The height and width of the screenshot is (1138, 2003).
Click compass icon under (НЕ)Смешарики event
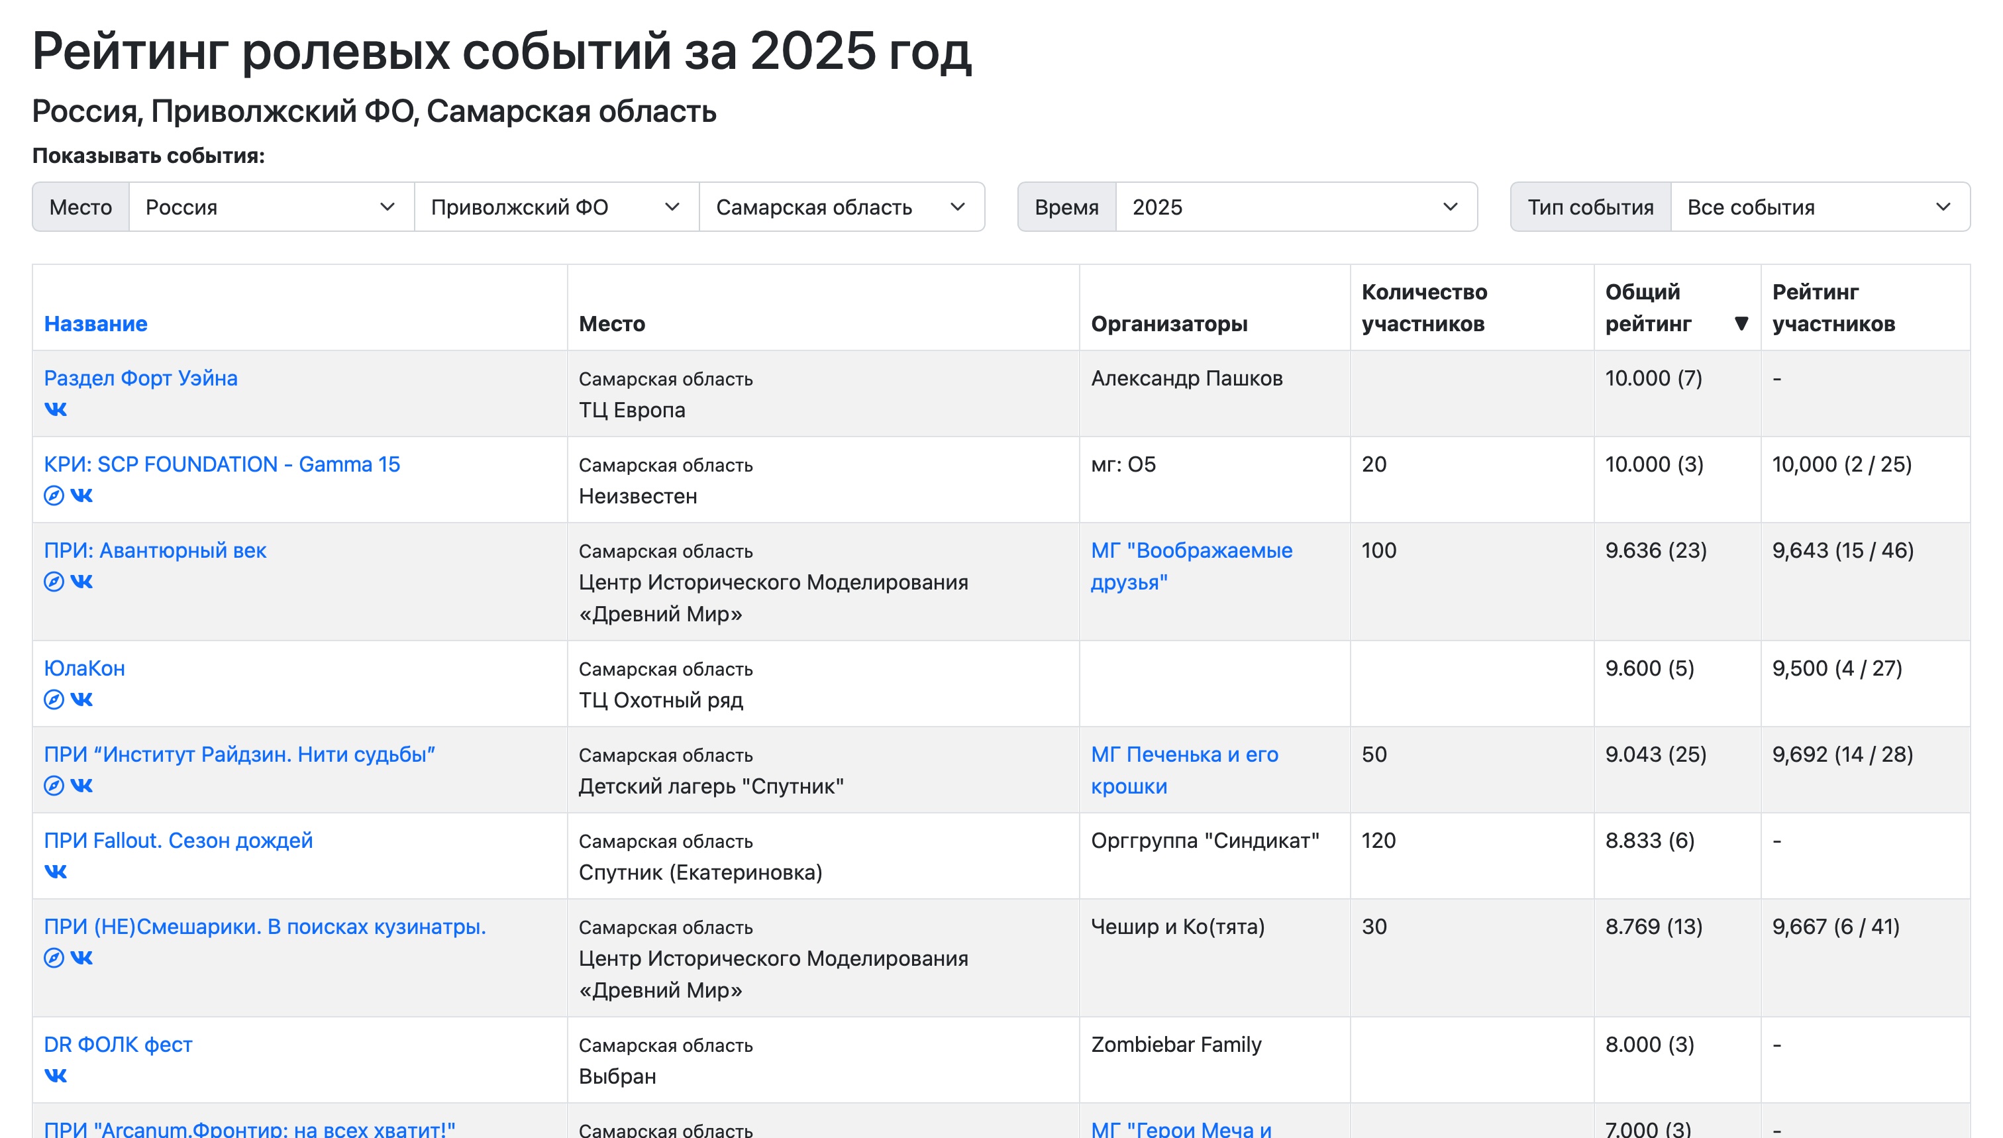(x=53, y=957)
